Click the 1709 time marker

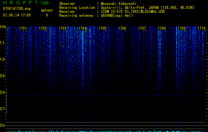pos(182,28)
